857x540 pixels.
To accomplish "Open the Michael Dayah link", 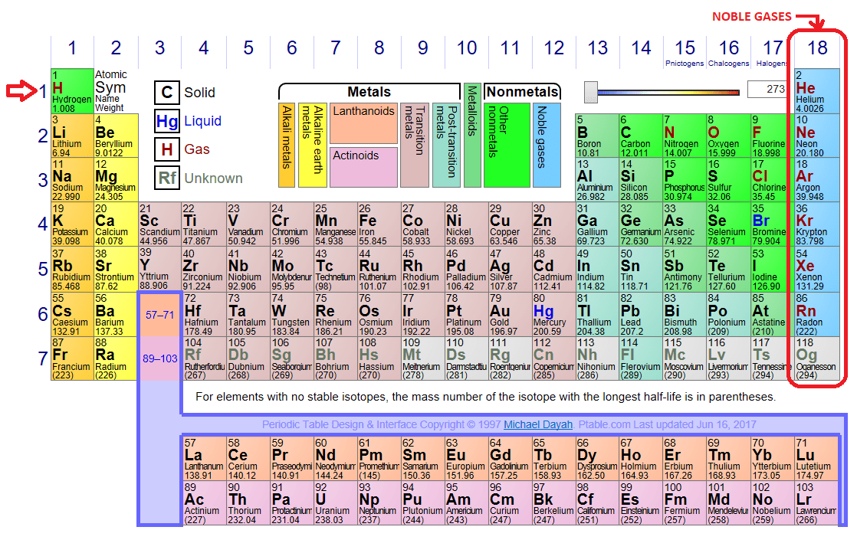I will click(538, 424).
